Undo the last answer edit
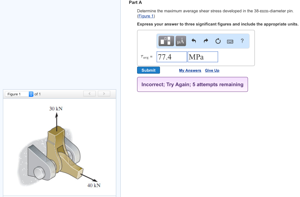 pyautogui.click(x=194, y=41)
